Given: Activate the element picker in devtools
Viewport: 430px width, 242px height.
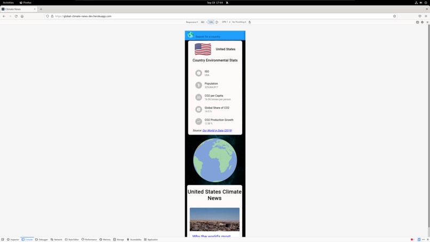Looking at the screenshot, I should coord(3,239).
